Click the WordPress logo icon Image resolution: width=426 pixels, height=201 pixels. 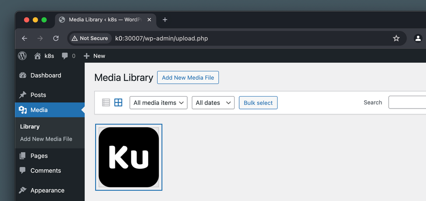point(22,56)
